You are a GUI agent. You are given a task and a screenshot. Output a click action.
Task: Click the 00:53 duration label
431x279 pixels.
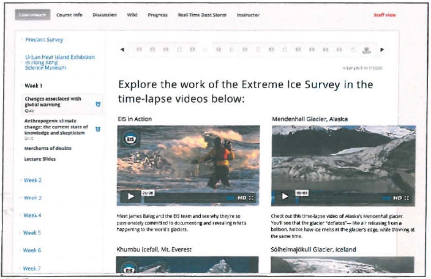click(x=302, y=193)
